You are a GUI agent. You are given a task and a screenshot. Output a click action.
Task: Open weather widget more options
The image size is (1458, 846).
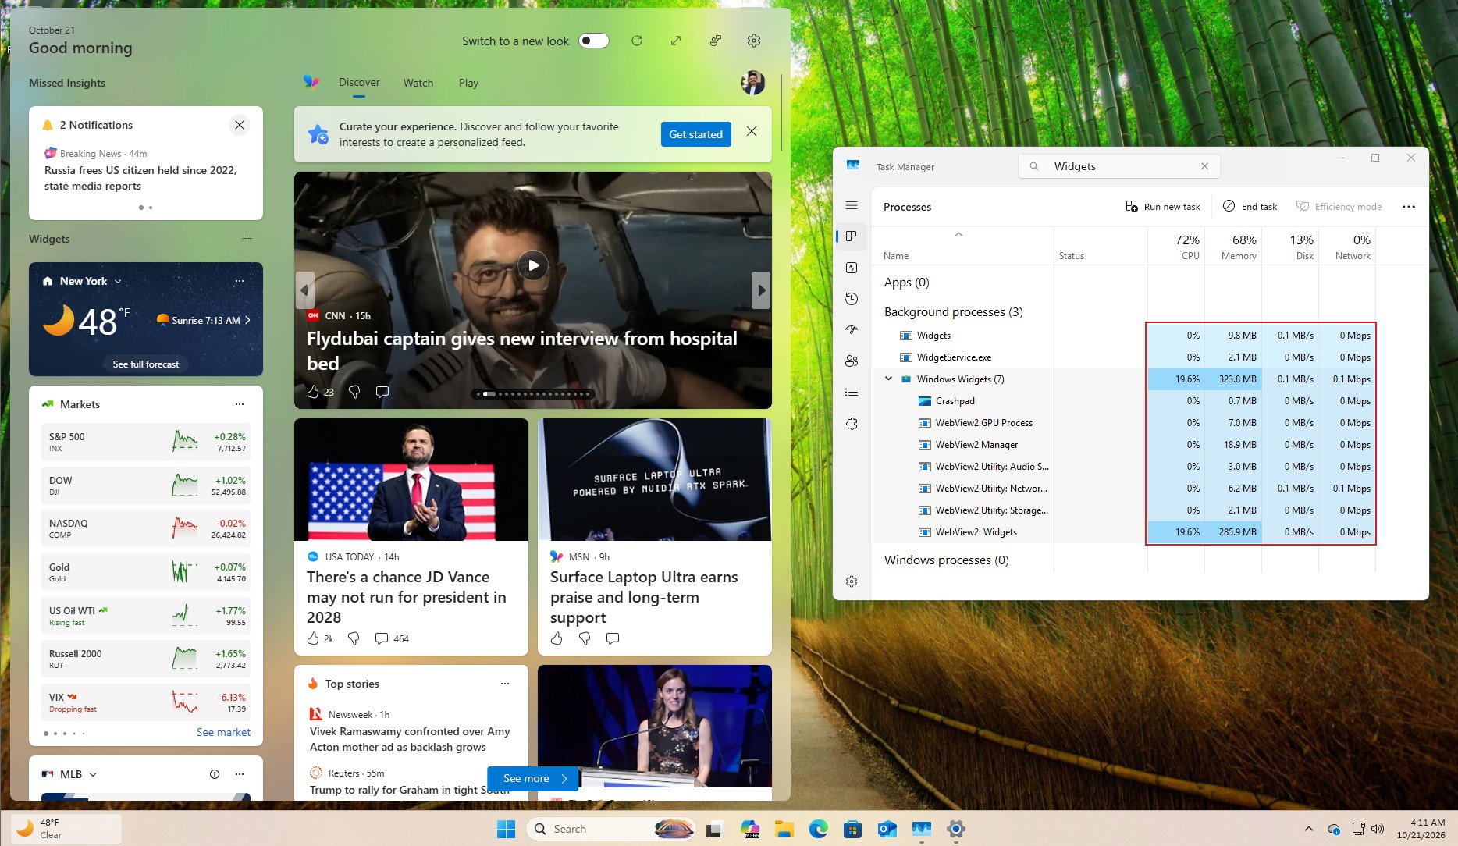point(240,281)
